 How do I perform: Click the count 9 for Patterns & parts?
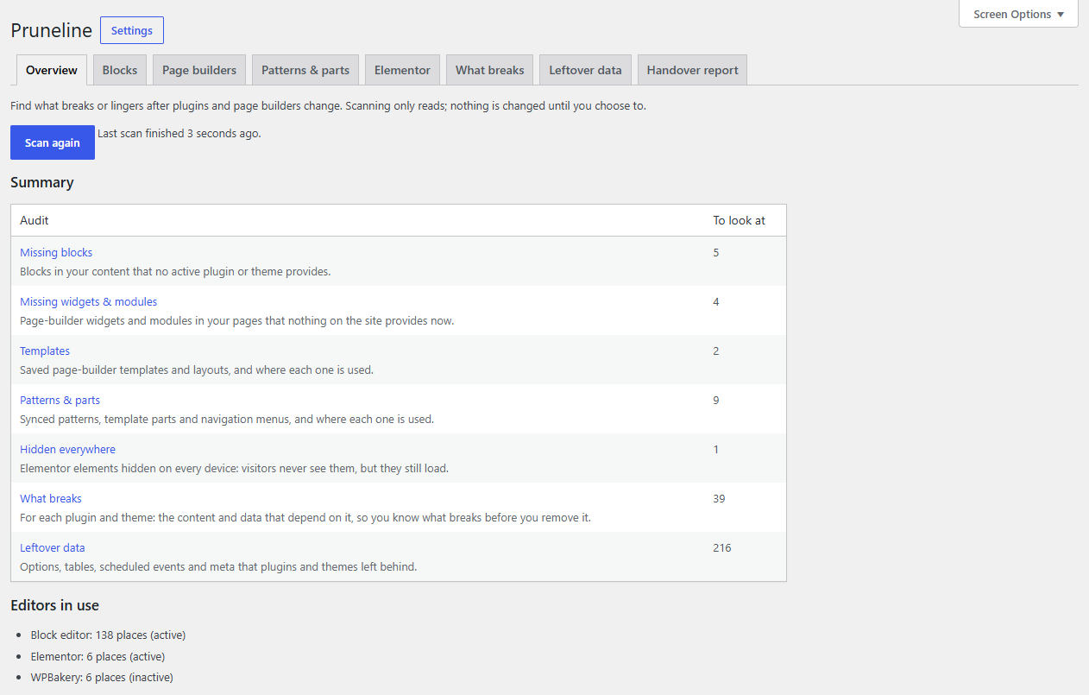(x=716, y=400)
